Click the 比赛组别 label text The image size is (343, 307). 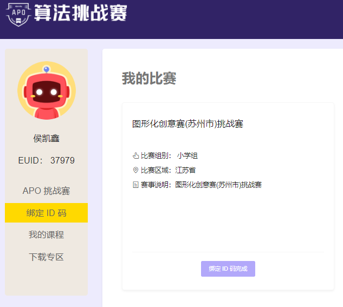tap(155, 156)
